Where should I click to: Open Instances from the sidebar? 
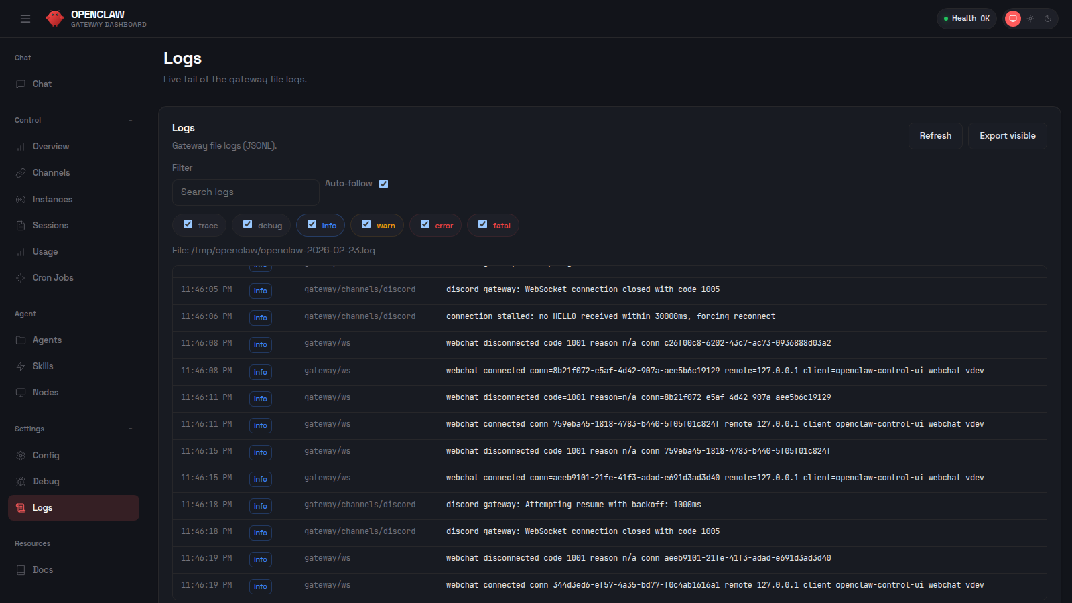pyautogui.click(x=52, y=199)
